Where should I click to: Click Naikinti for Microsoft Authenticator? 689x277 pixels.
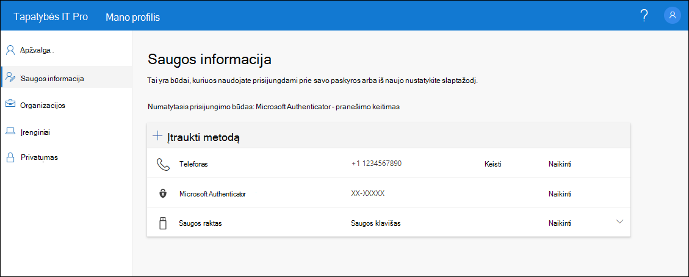[560, 193]
